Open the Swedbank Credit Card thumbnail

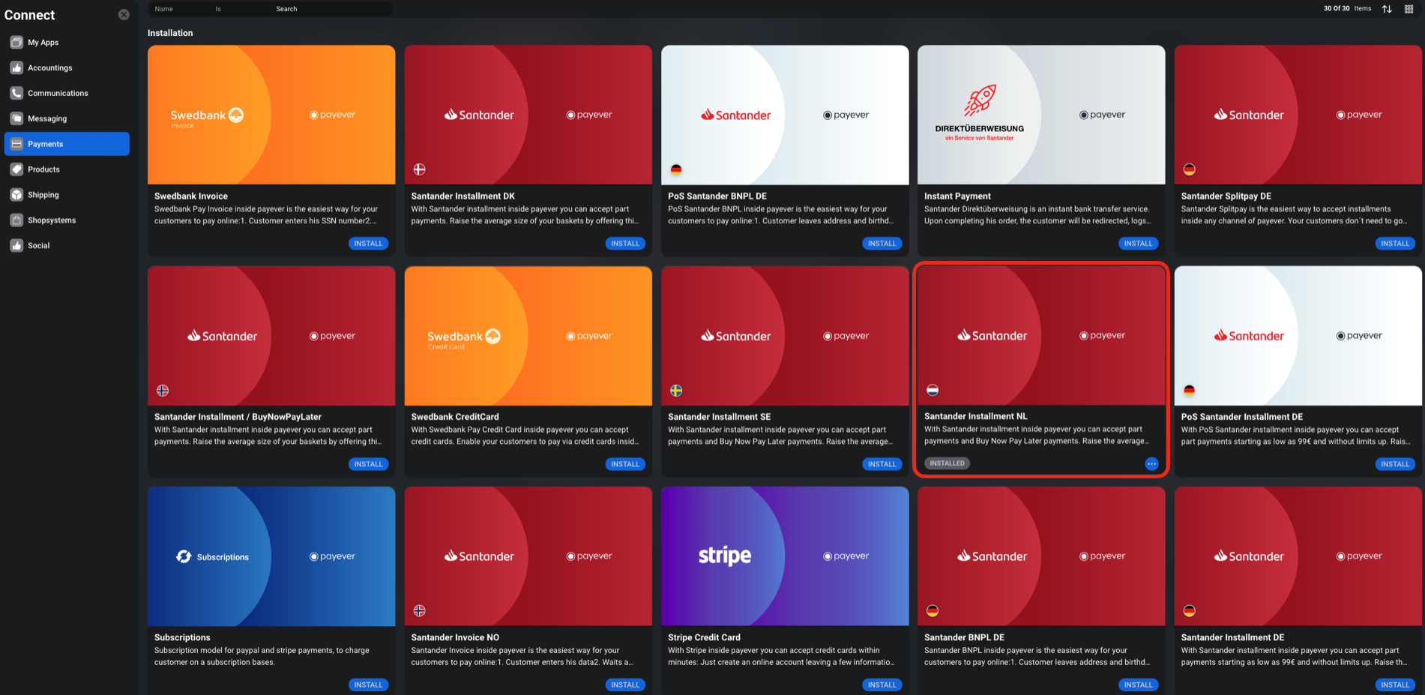click(528, 336)
